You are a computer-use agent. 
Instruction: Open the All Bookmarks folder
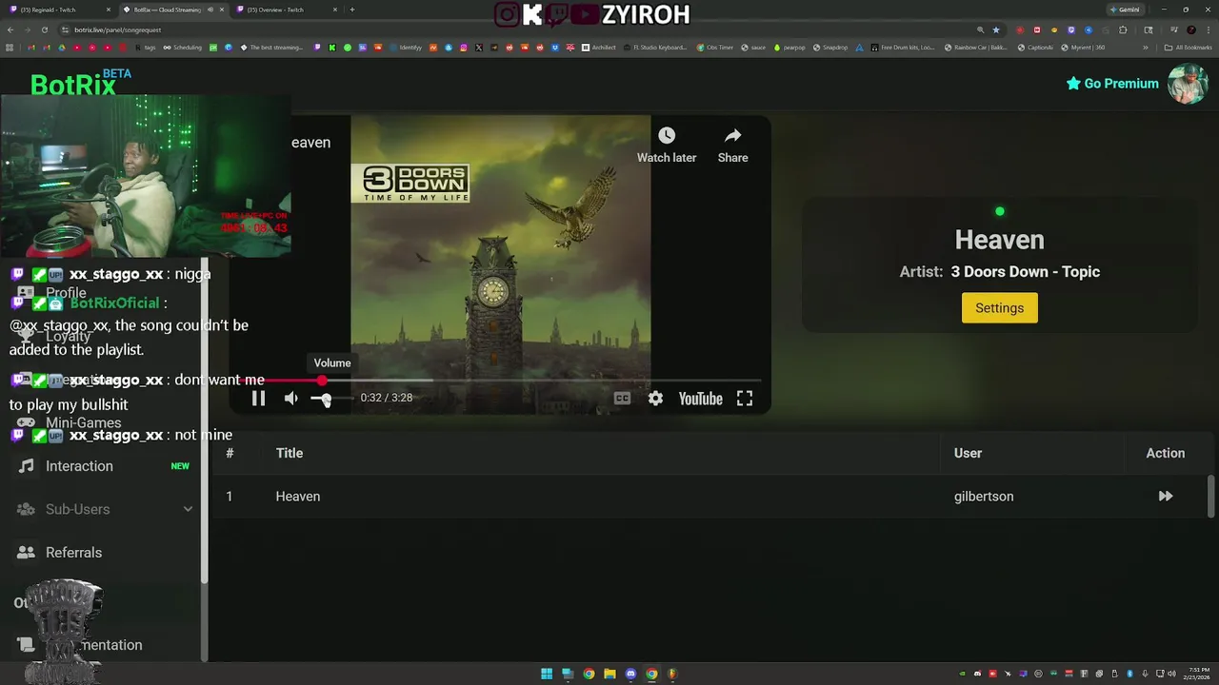(x=1188, y=48)
